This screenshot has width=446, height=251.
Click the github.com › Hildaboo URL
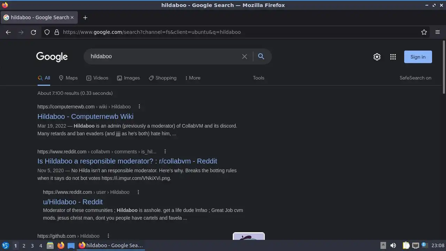pyautogui.click(x=68, y=236)
